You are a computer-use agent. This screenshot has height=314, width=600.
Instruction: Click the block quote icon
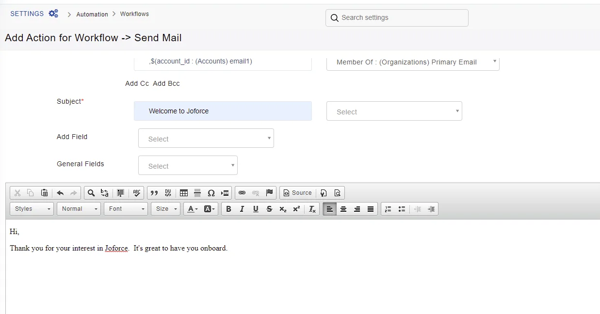coord(154,193)
